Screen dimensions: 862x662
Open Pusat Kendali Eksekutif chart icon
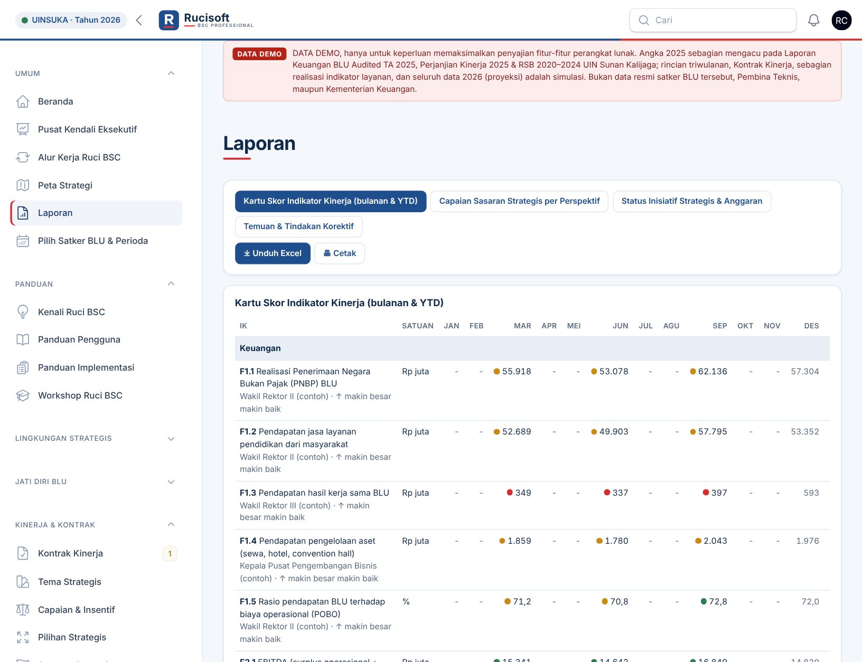click(x=23, y=129)
